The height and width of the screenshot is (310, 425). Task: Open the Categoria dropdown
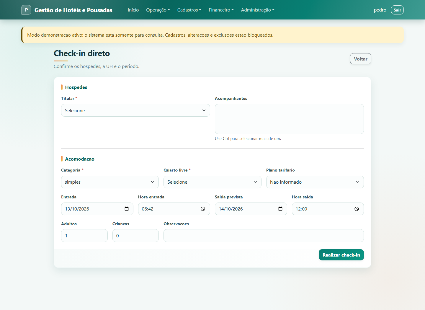pyautogui.click(x=110, y=182)
